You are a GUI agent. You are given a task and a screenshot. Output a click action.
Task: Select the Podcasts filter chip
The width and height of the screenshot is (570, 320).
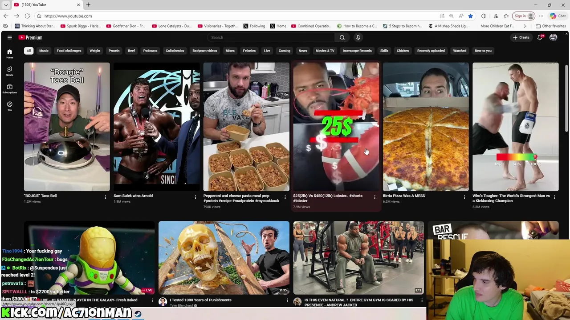click(150, 51)
